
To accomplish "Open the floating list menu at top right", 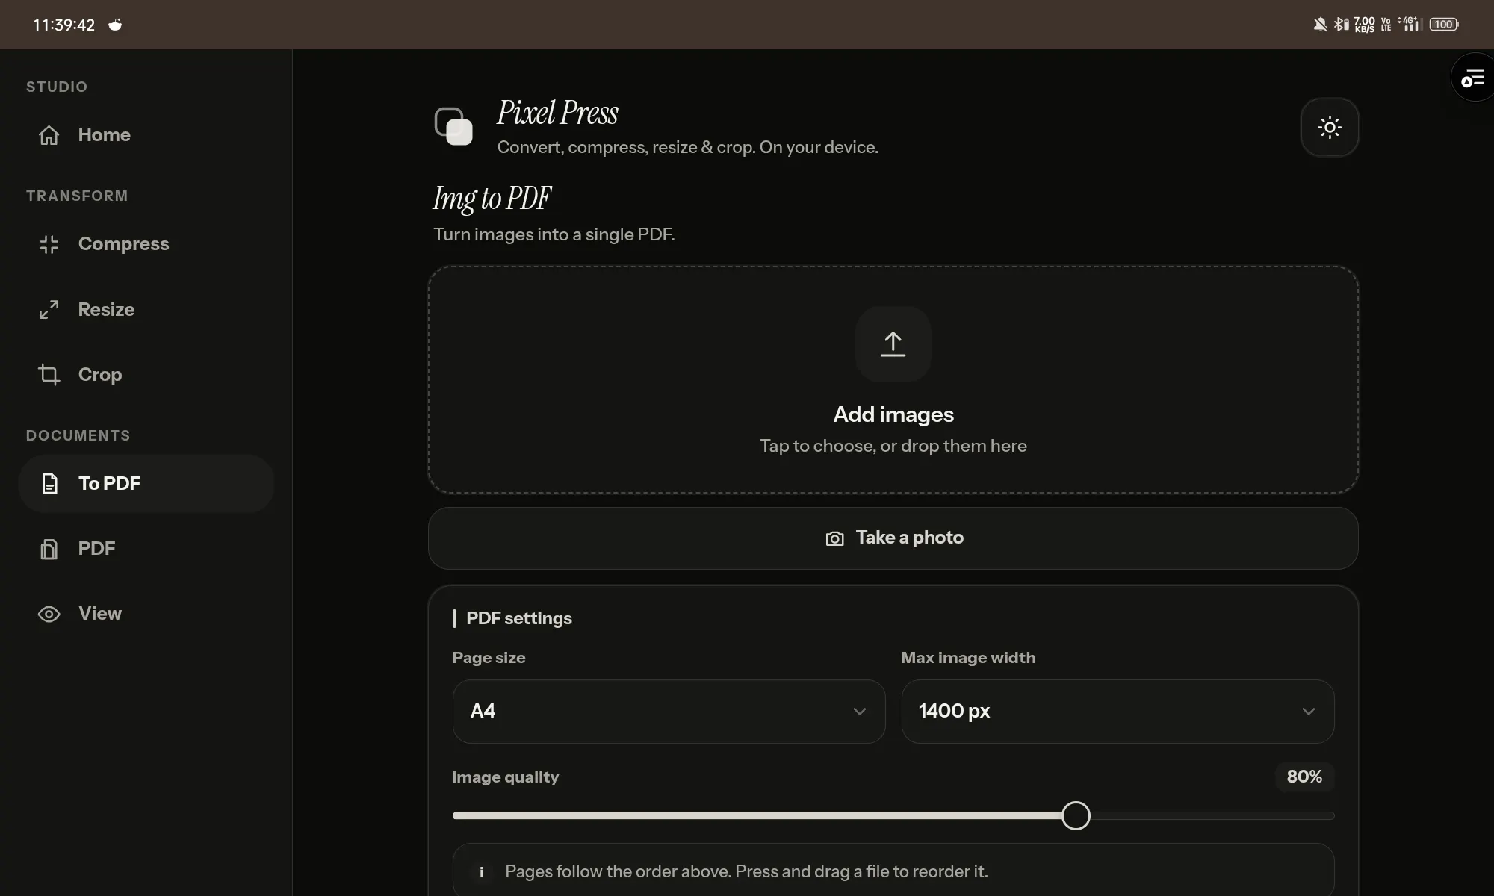I will click(x=1473, y=78).
